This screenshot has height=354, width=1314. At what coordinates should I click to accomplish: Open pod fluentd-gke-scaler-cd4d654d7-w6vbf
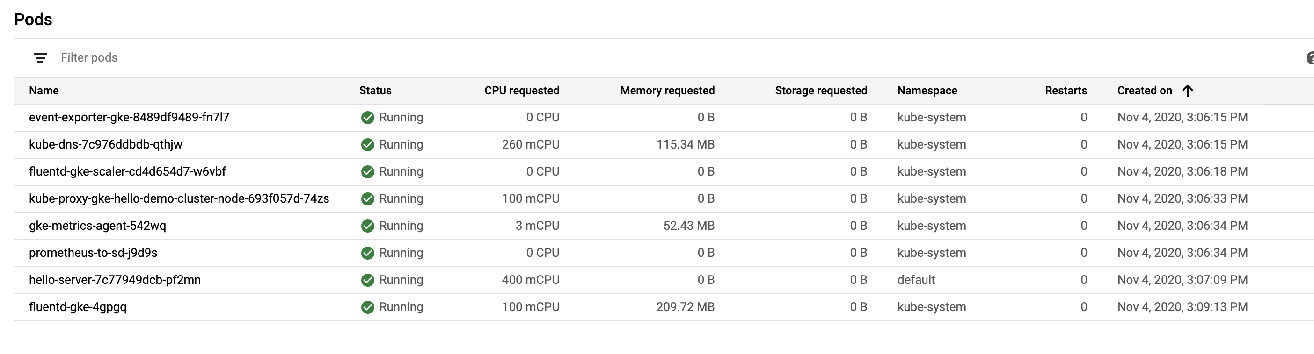(128, 172)
